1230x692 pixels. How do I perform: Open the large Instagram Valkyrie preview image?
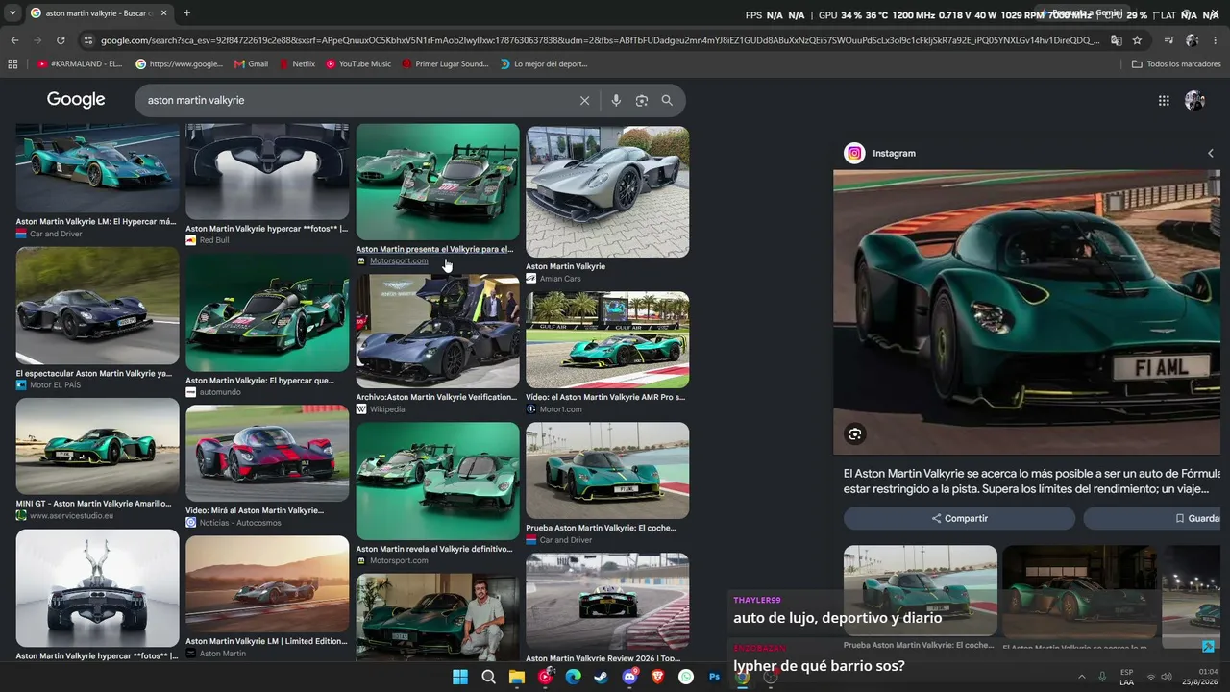(x=1026, y=312)
